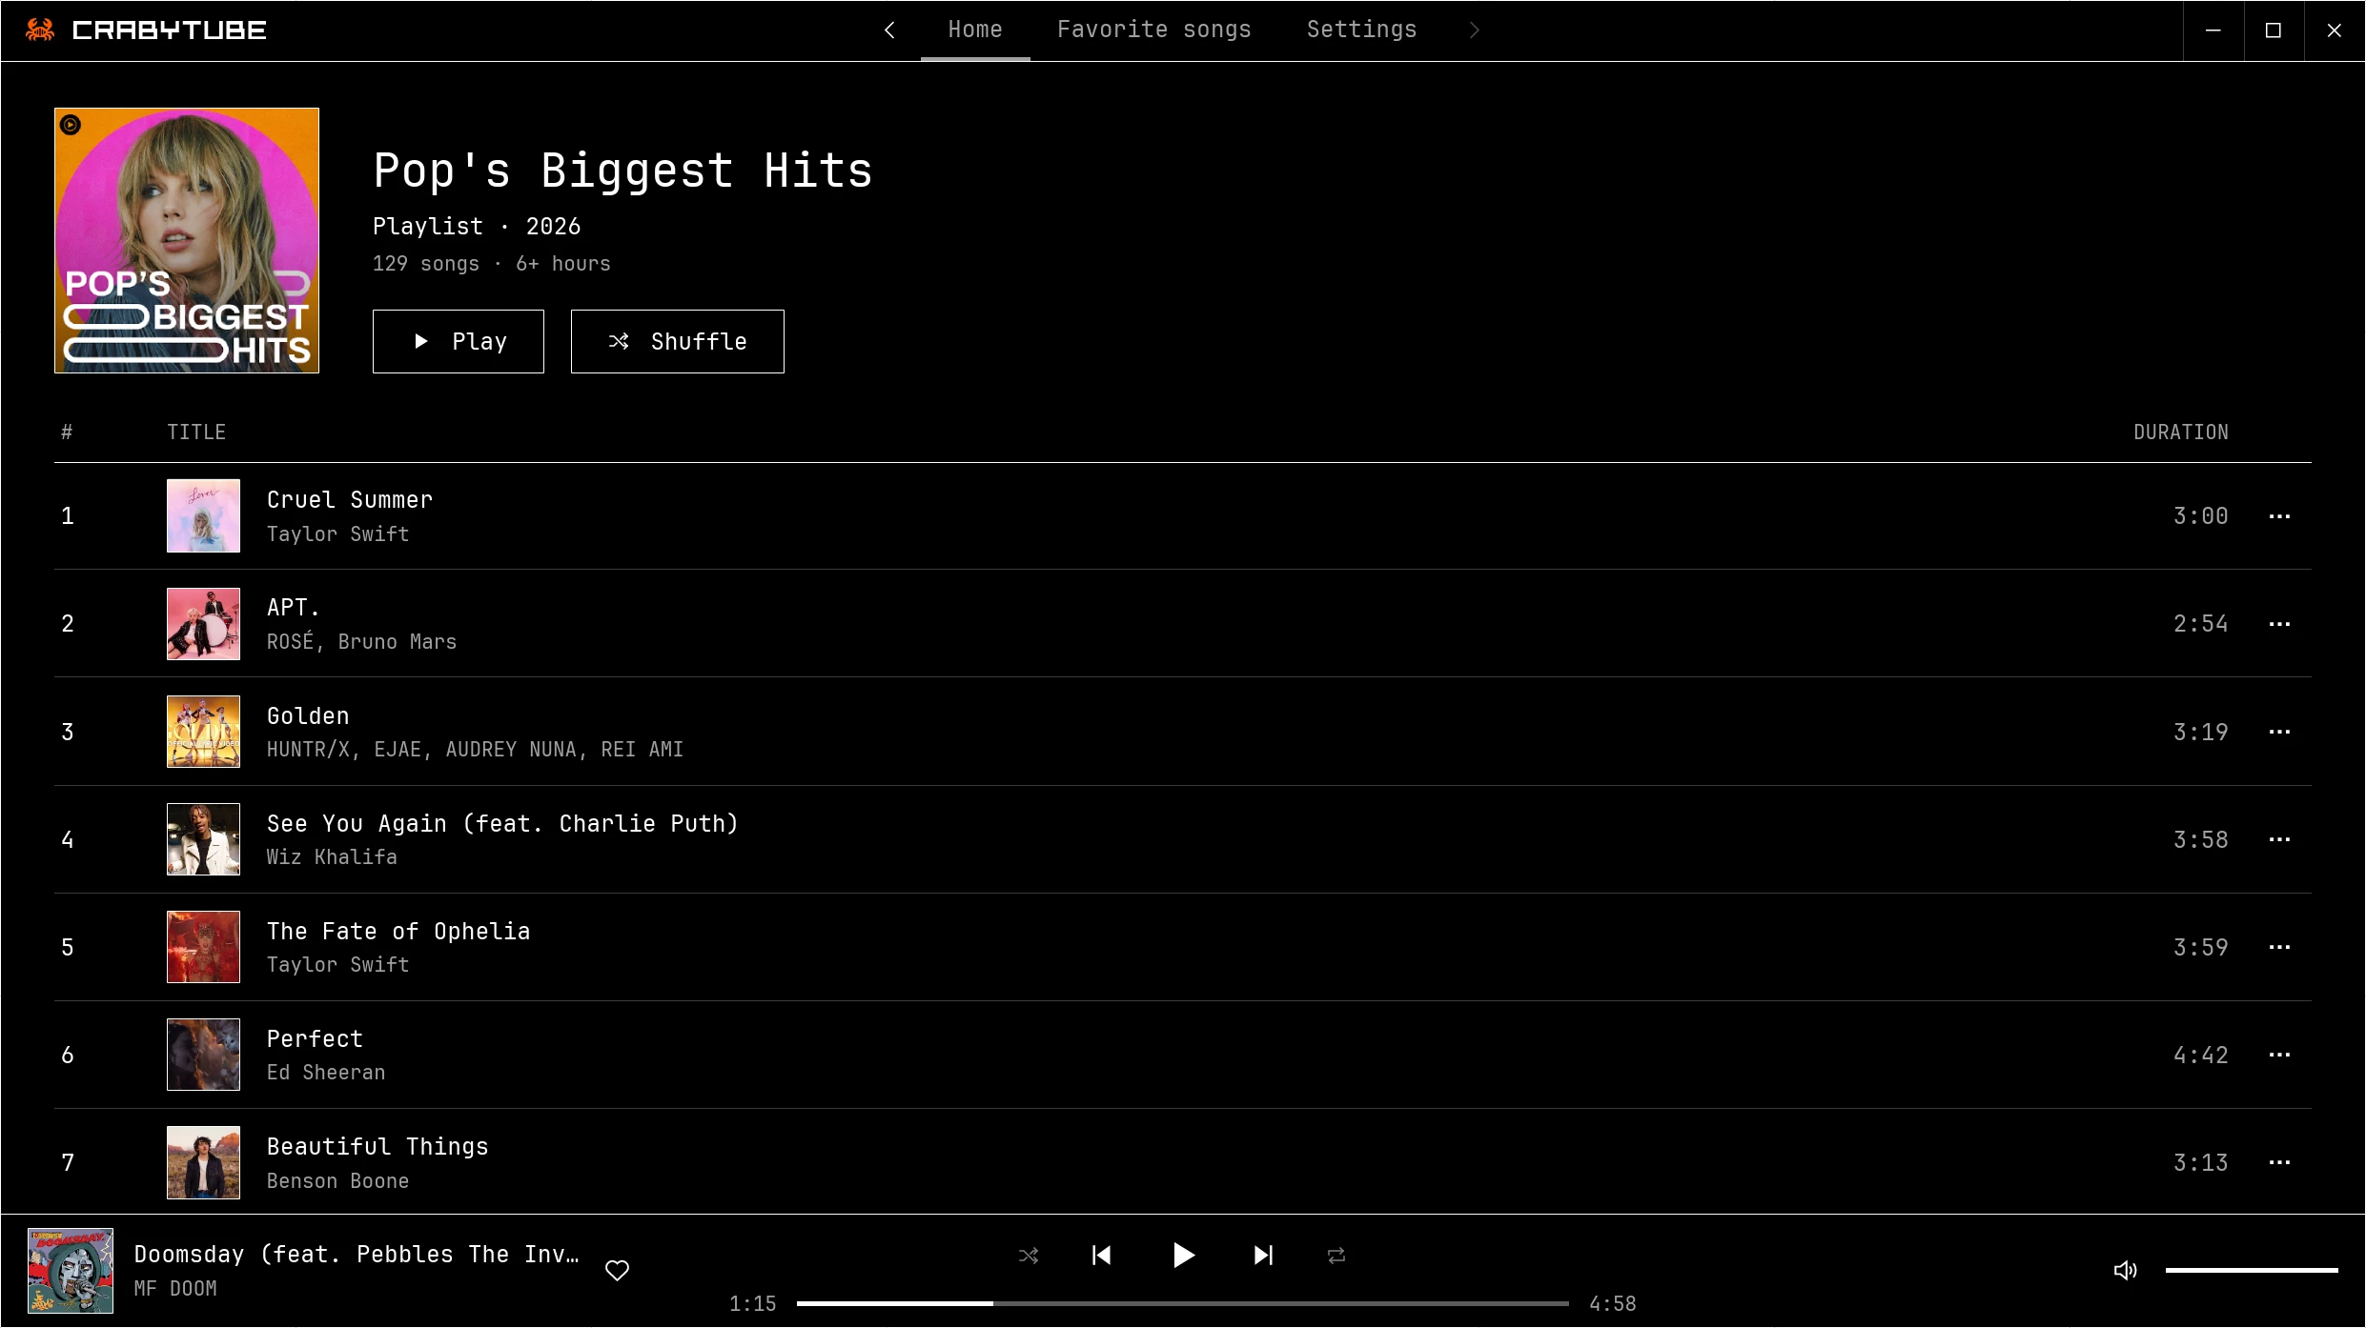Open more options for Cruel Summer

point(2279,516)
